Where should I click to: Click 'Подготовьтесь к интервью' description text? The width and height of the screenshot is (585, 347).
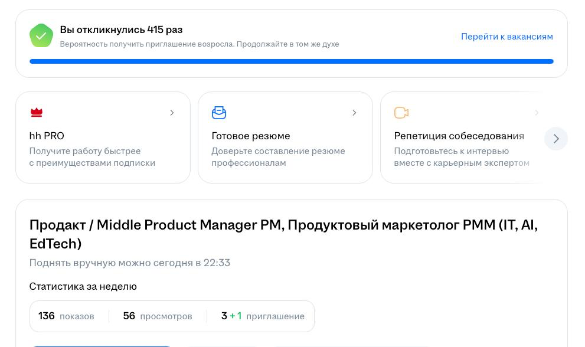pyautogui.click(x=462, y=157)
